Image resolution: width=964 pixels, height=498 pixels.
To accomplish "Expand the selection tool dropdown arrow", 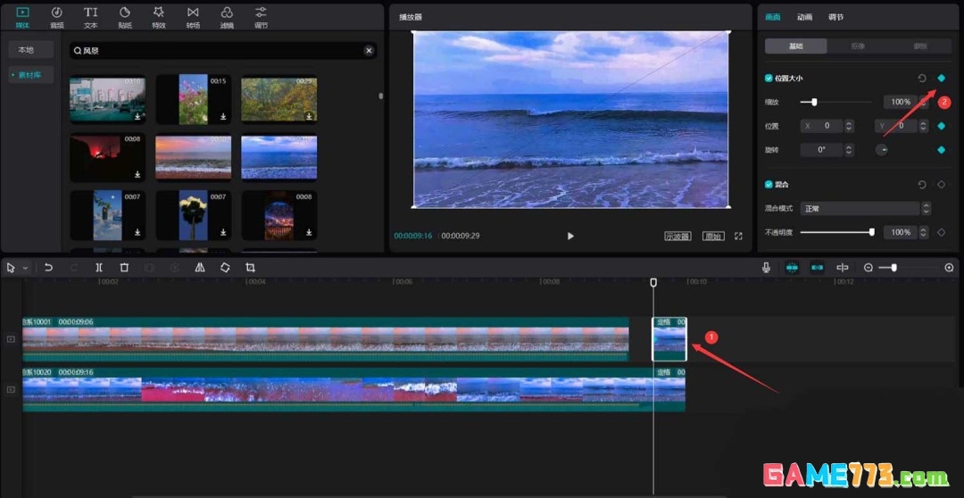I will coord(26,268).
